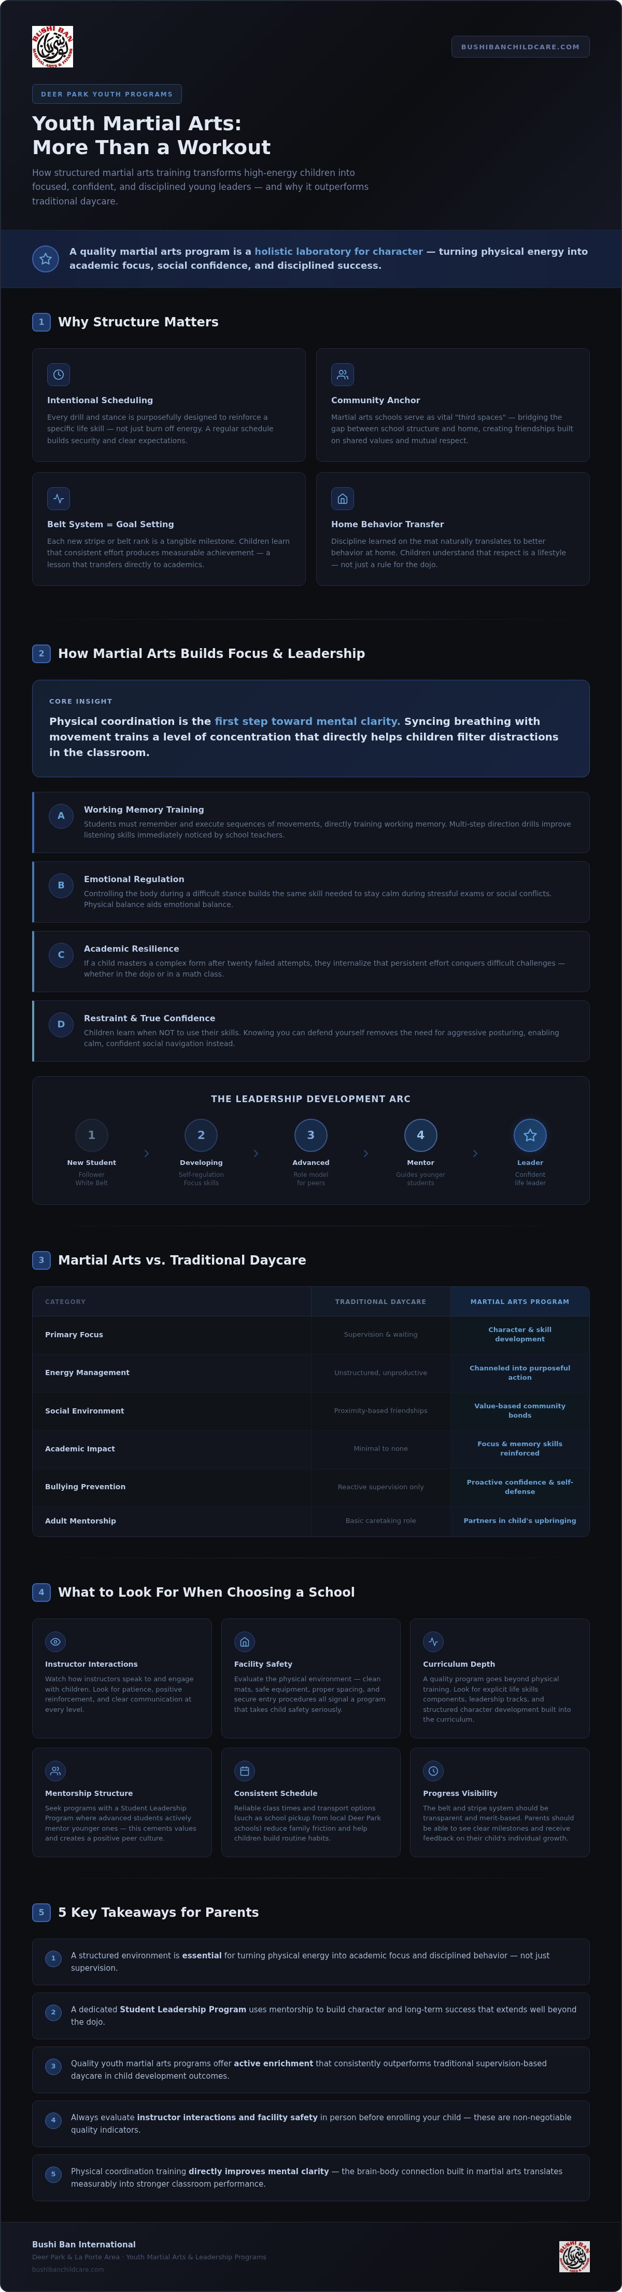This screenshot has width=622, height=2292.
Task: Select the Traditional Daycare column header
Action: coord(380,1301)
